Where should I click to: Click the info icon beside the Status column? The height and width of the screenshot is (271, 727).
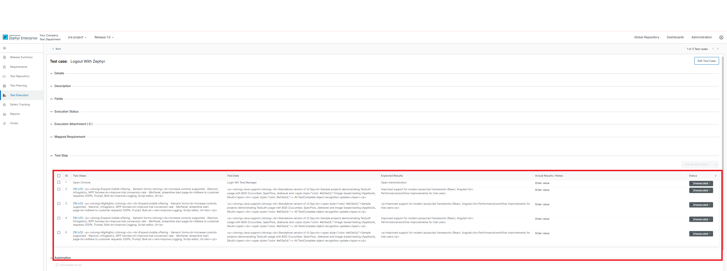[x=716, y=175]
